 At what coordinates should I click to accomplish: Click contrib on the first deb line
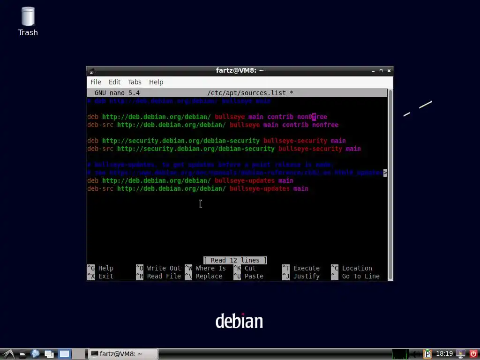[x=280, y=117]
